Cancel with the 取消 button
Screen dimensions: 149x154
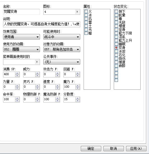click(x=113, y=148)
